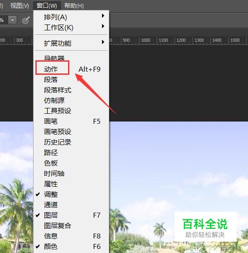
Task: Click the airbrush icon in options bar
Action: coord(26,20)
